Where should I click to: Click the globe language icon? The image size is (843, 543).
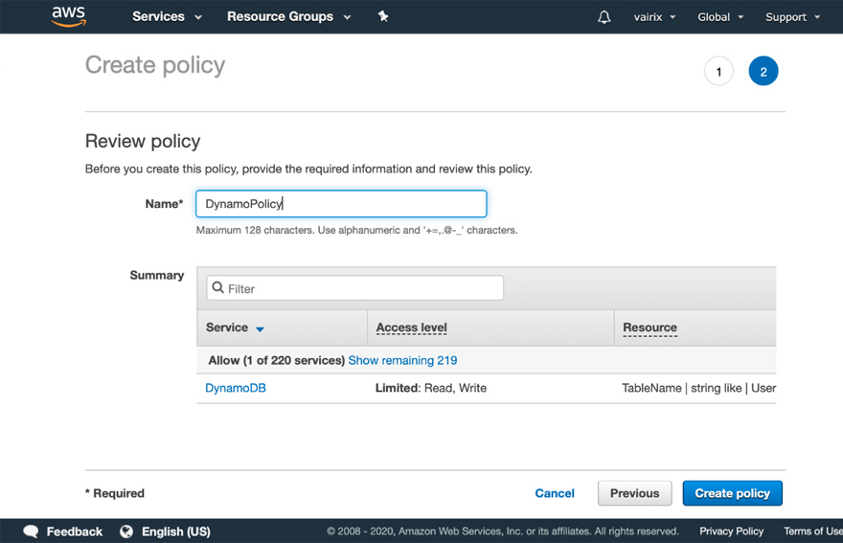[126, 532]
